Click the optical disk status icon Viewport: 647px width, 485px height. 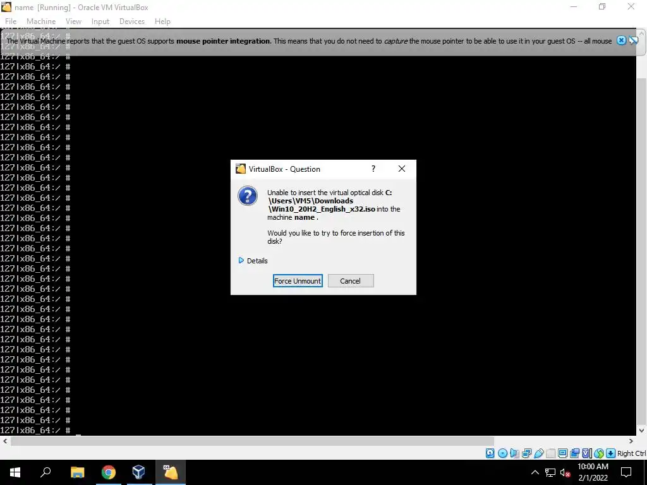pos(502,453)
